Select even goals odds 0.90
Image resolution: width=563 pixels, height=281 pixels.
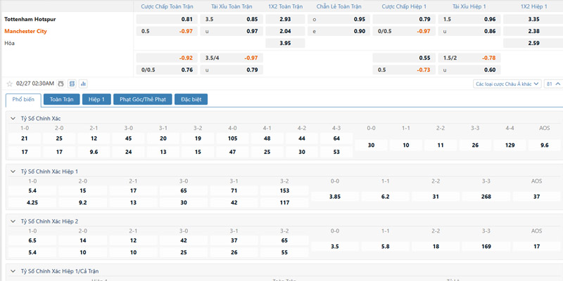[x=339, y=31]
